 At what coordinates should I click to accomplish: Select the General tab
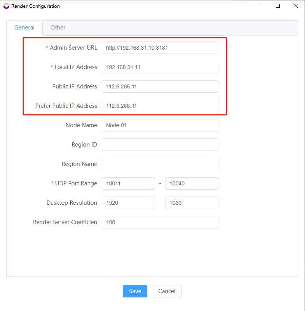[x=24, y=28]
